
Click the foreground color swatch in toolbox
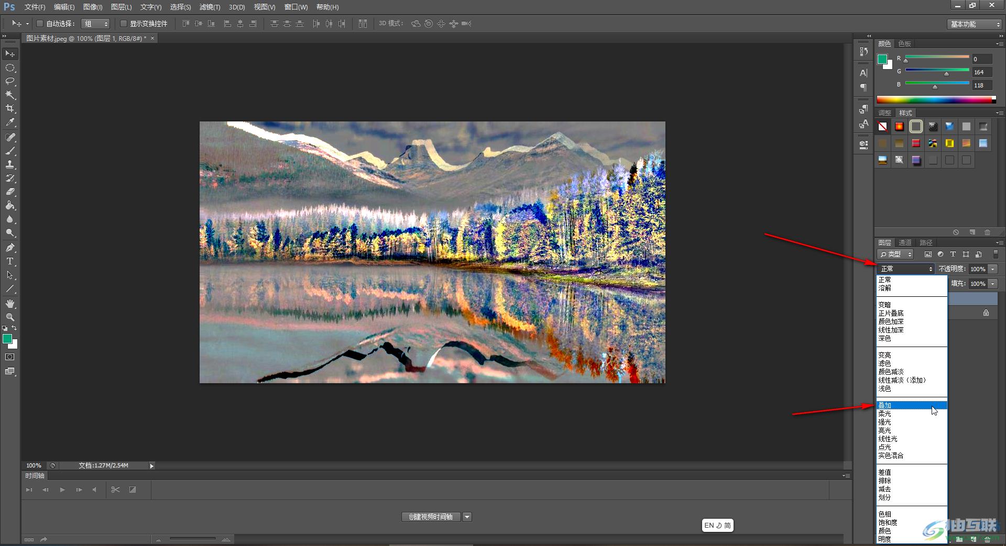point(7,339)
